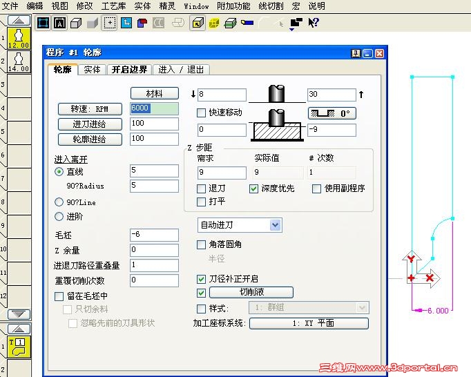The width and height of the screenshot is (471, 377).
Task: Click the pointer question-mark help icon
Action: (314, 23)
